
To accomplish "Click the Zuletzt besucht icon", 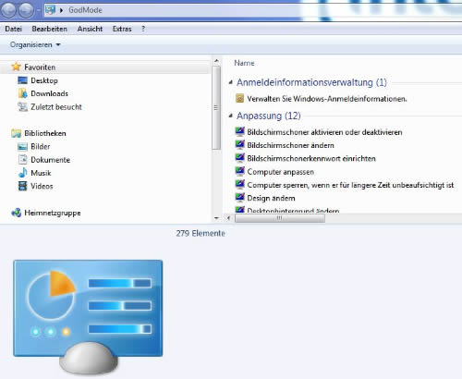I will click(22, 107).
